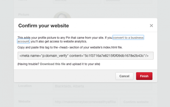Click the Having trouble? text
Image resolution: width=170 pixels, height=107 pixels.
tap(29, 64)
